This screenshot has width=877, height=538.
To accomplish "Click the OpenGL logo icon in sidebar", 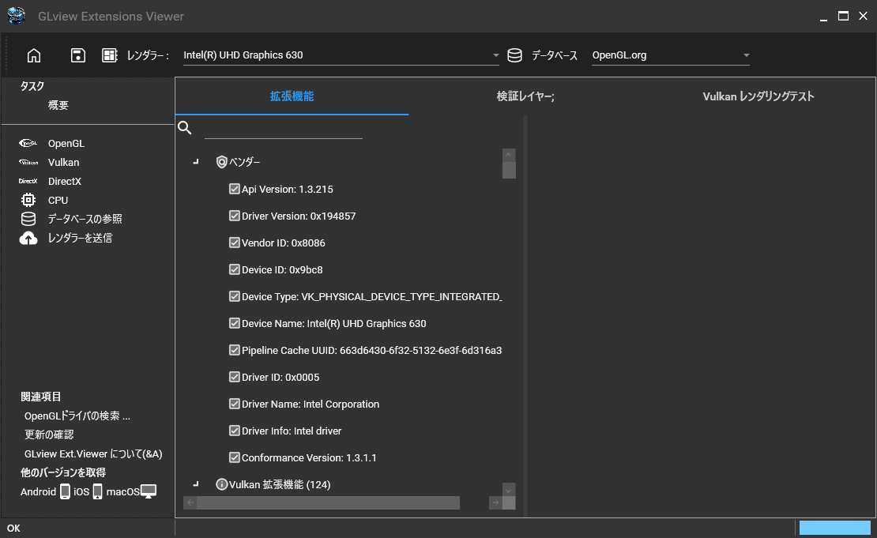I will click(x=28, y=143).
